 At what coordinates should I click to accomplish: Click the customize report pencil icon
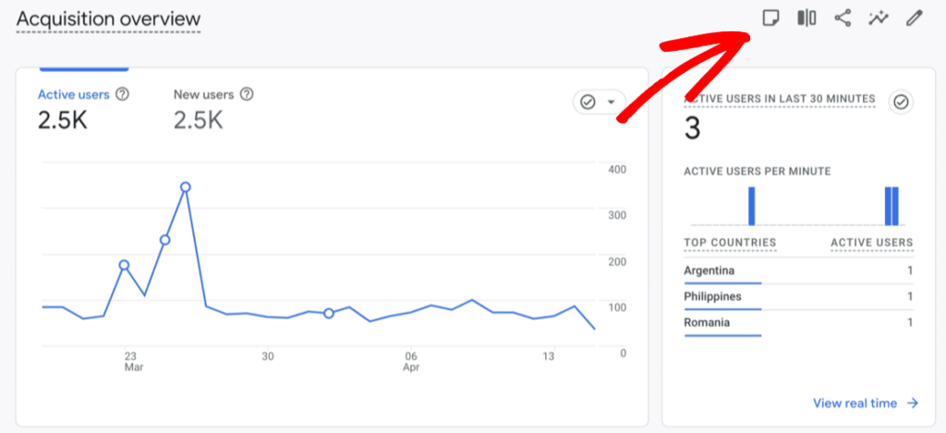(x=915, y=18)
